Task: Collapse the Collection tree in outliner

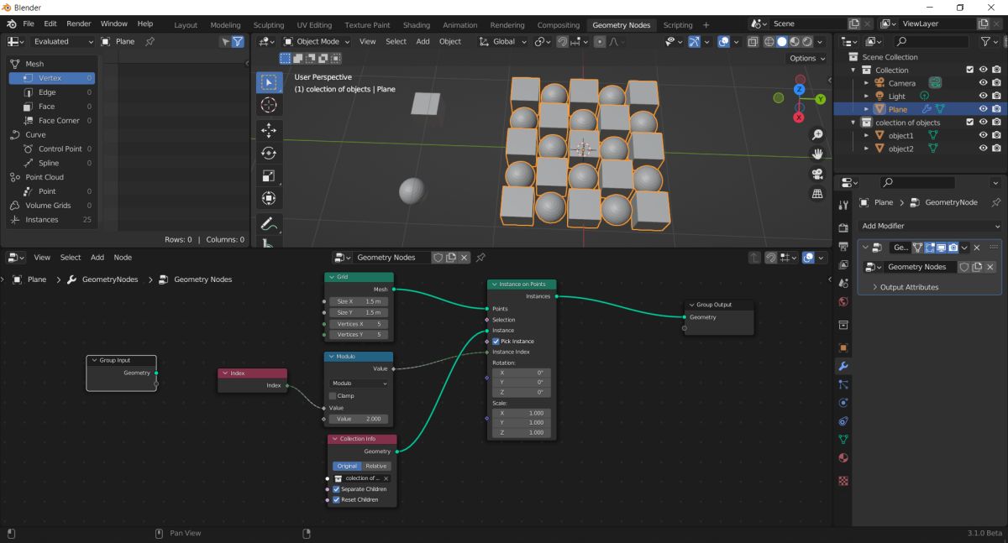Action: pos(855,70)
